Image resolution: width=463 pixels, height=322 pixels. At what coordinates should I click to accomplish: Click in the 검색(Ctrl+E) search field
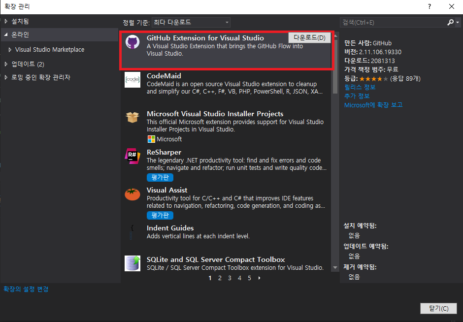pos(394,23)
